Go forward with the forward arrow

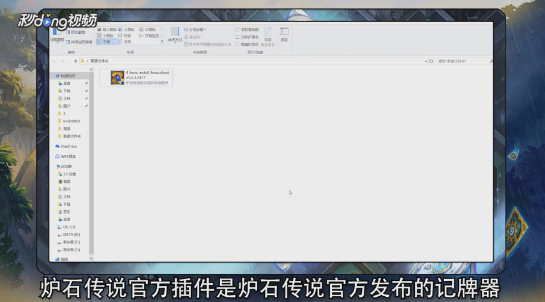63,61
